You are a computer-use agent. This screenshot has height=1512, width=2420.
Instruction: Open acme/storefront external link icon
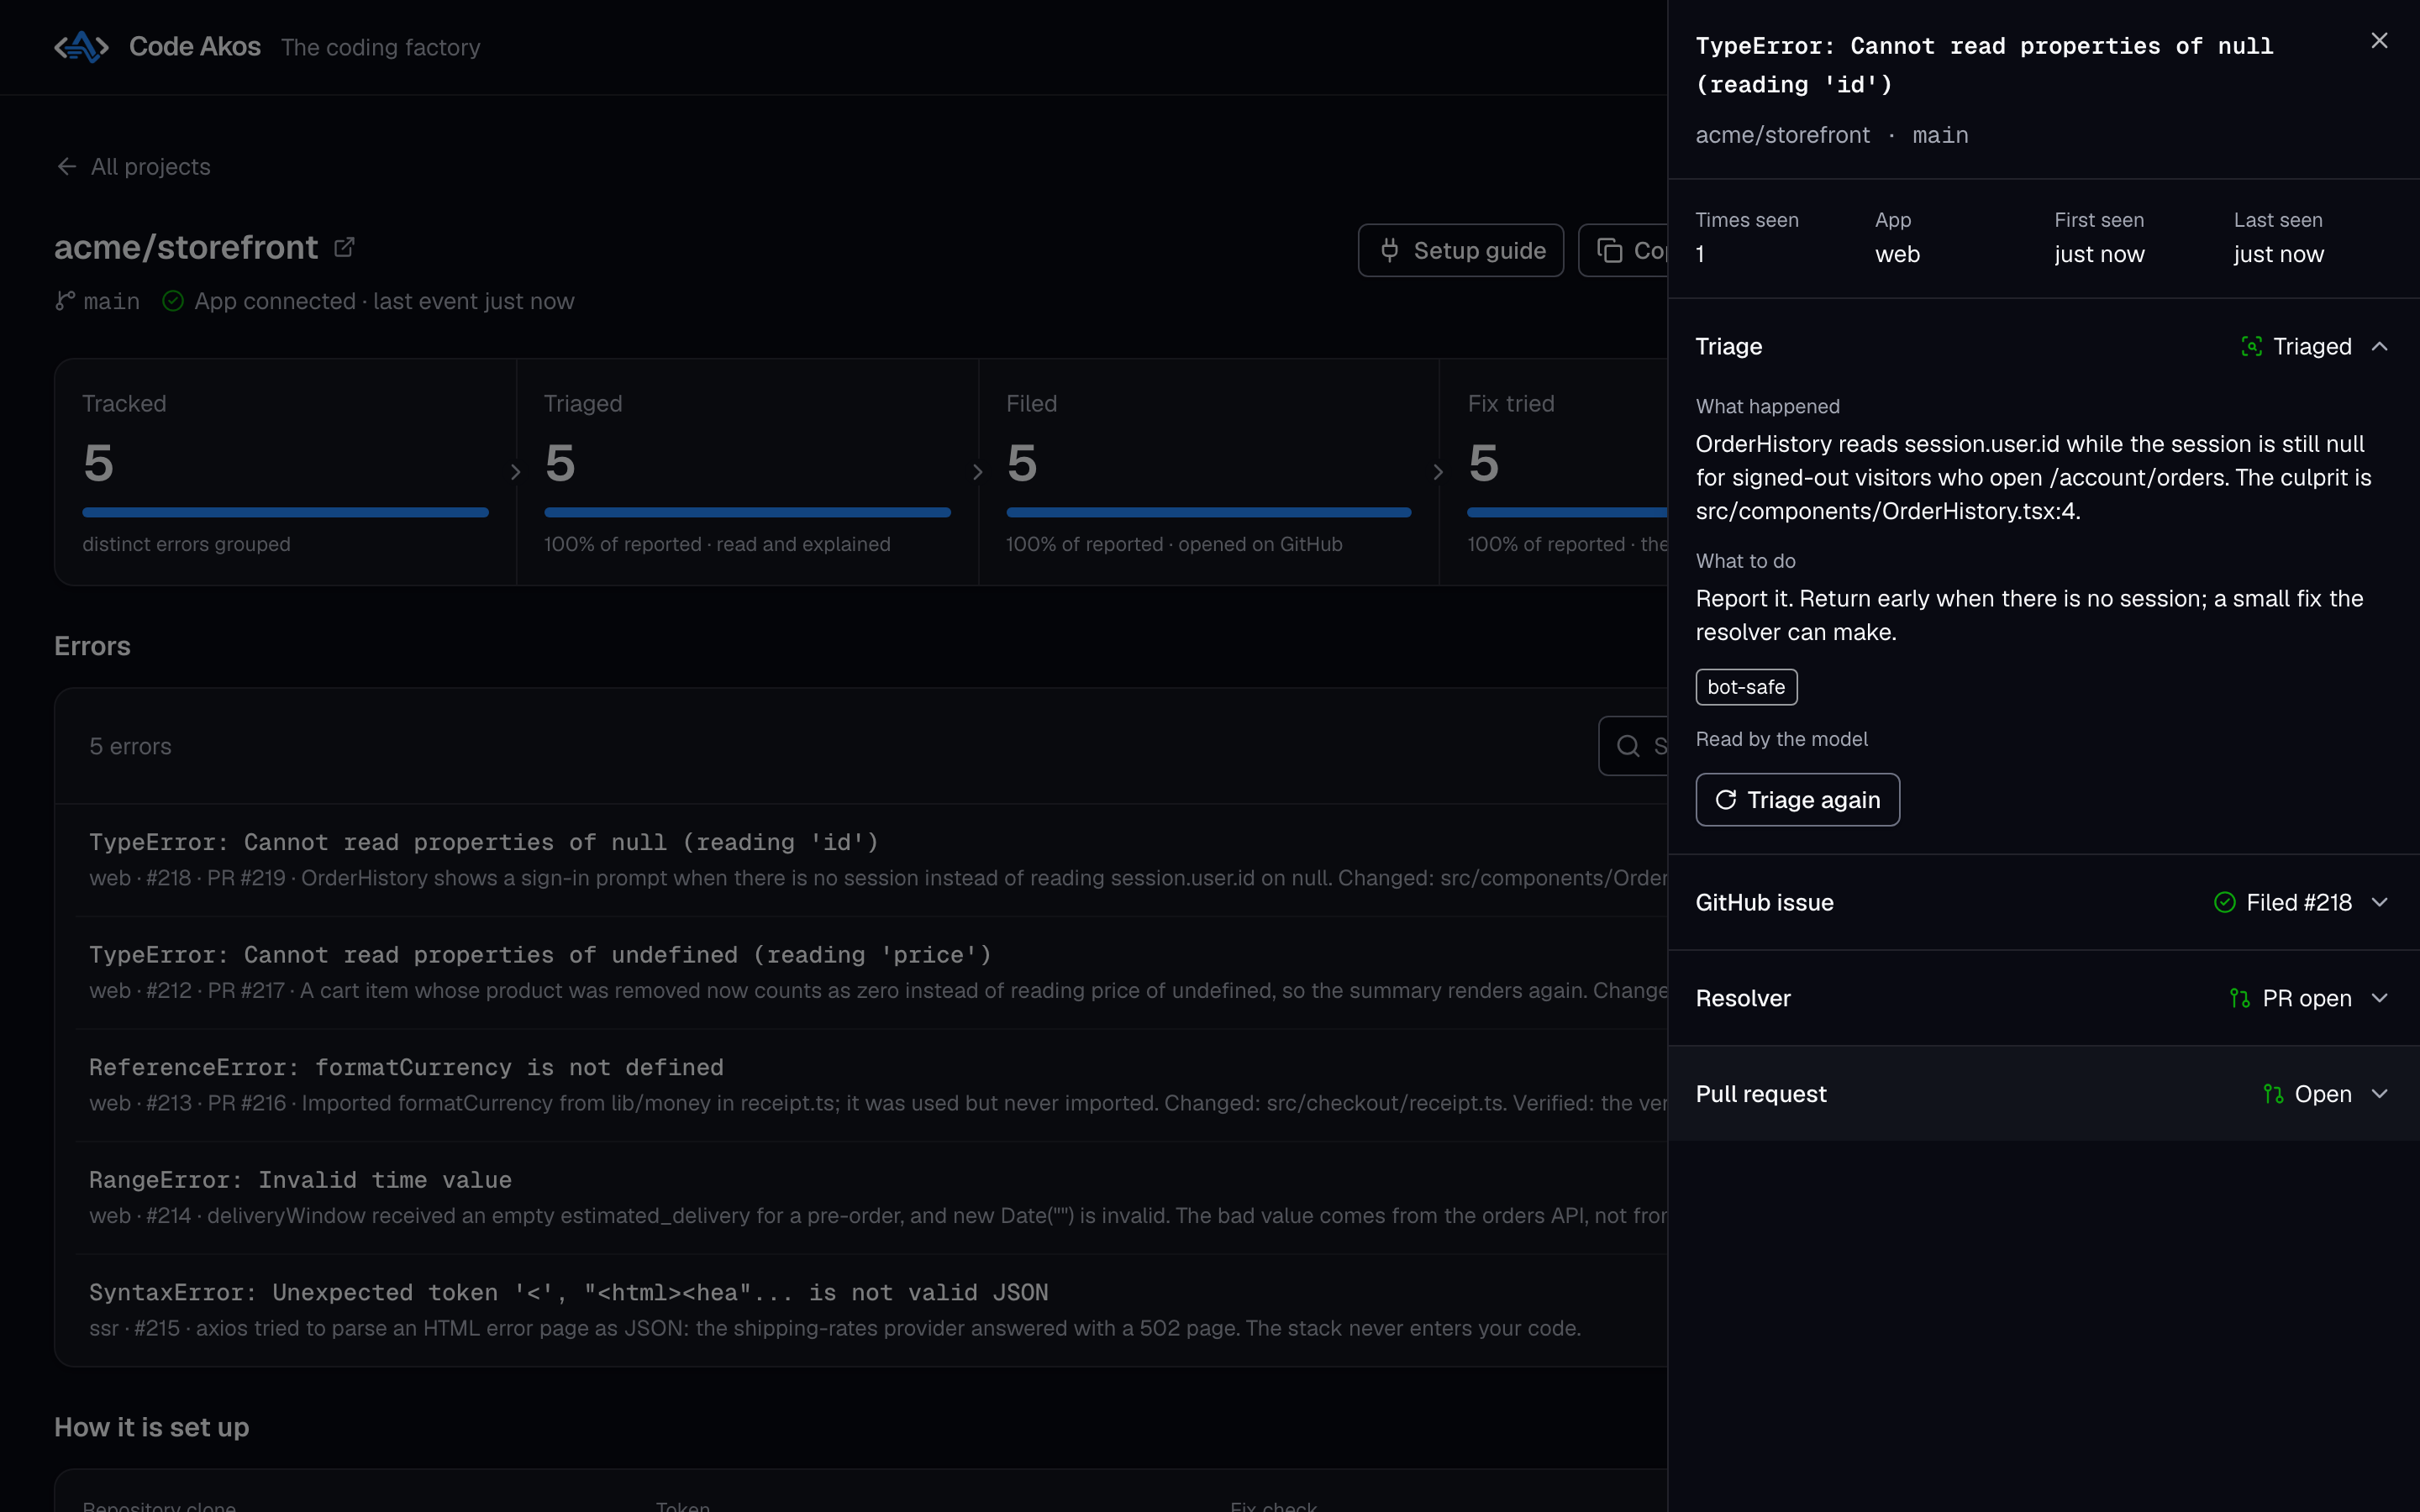pyautogui.click(x=345, y=247)
